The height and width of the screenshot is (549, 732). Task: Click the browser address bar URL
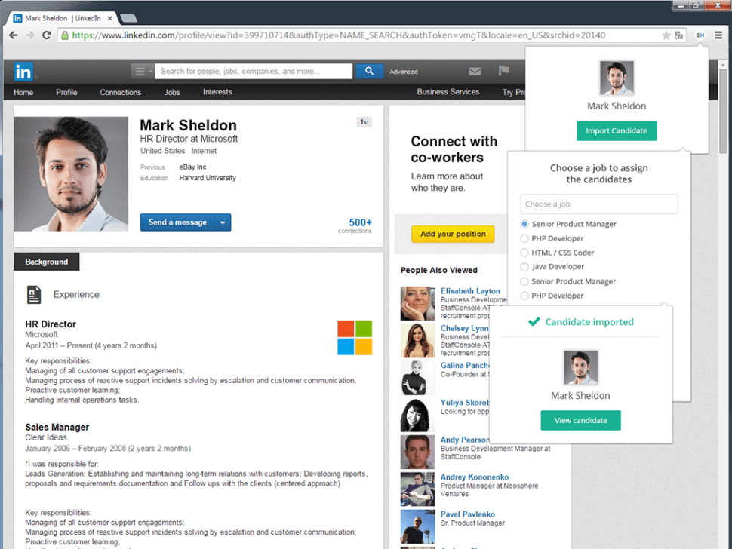339,35
